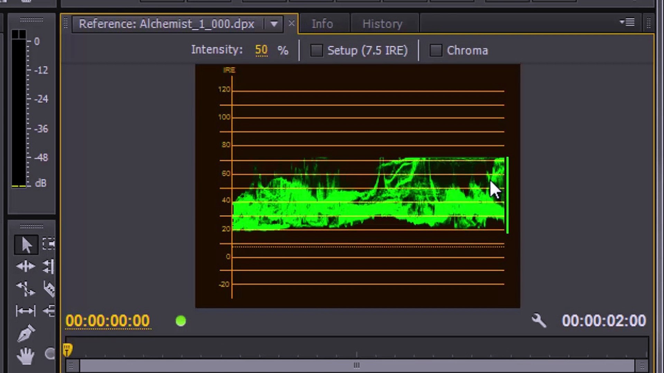Select the Ripple Edit tool
The width and height of the screenshot is (664, 373).
[x=25, y=266]
